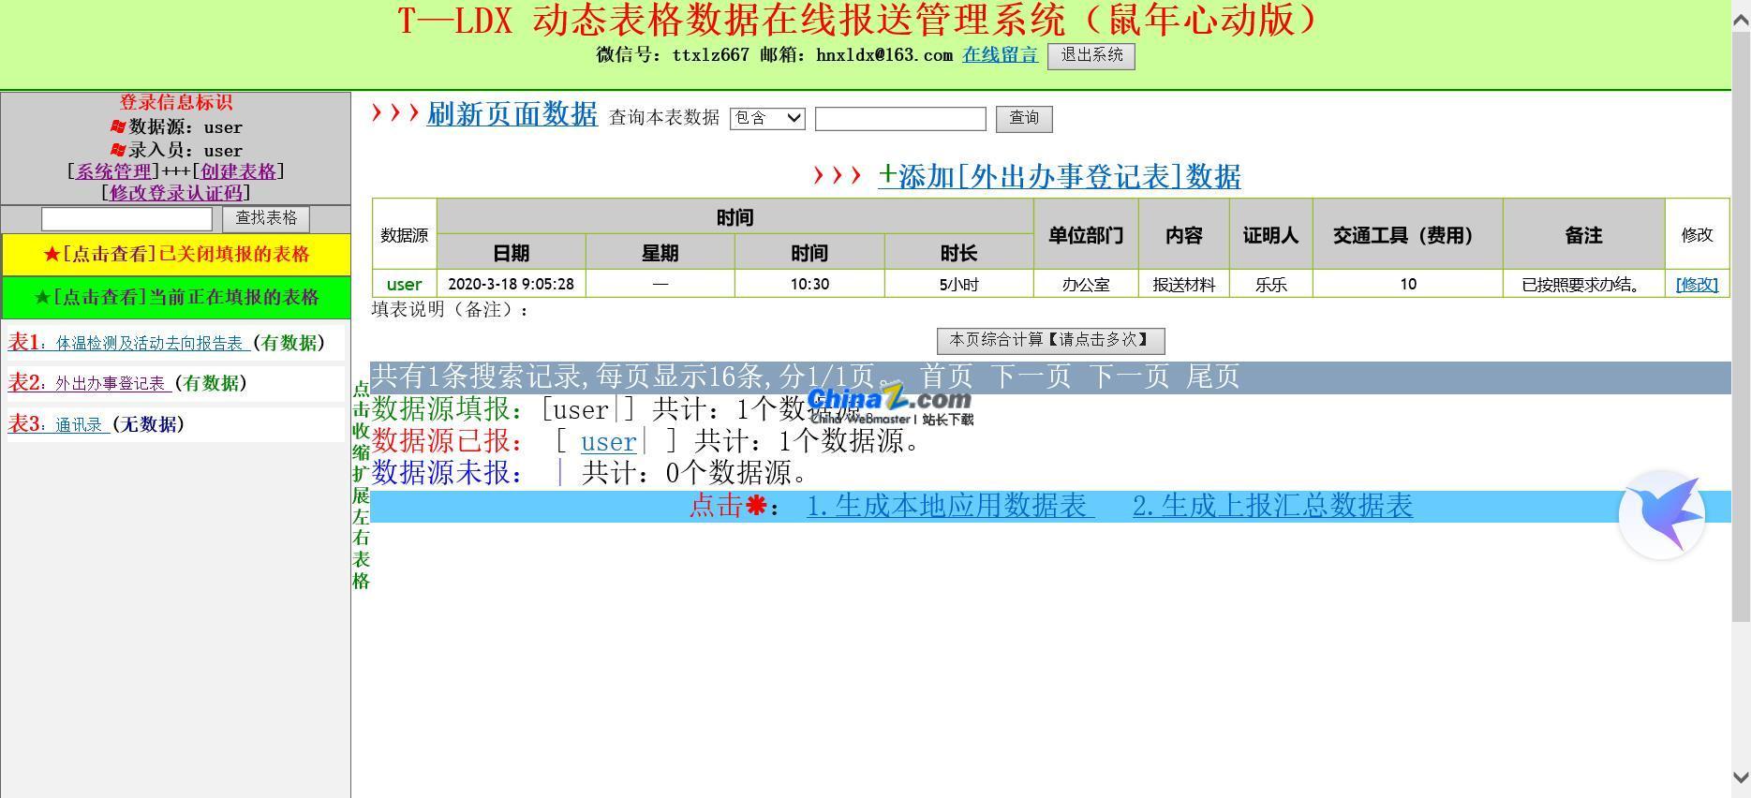Click the 5/小时 duration cell
Viewport: 1751px width, 798px height.
(959, 284)
